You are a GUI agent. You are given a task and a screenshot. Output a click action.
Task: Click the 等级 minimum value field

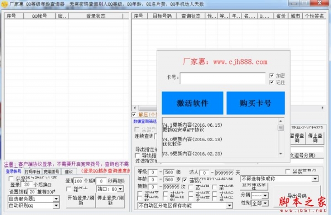click(x=153, y=172)
